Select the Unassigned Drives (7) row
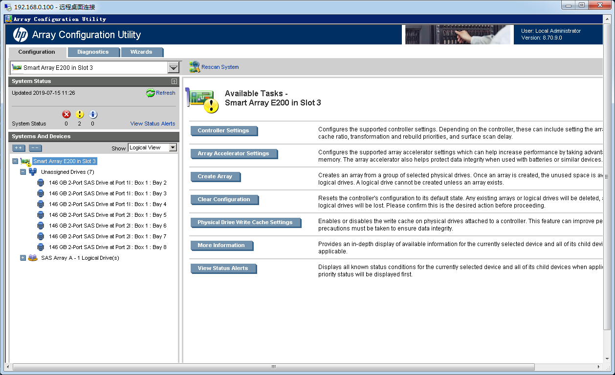This screenshot has height=375, width=615. point(67,172)
